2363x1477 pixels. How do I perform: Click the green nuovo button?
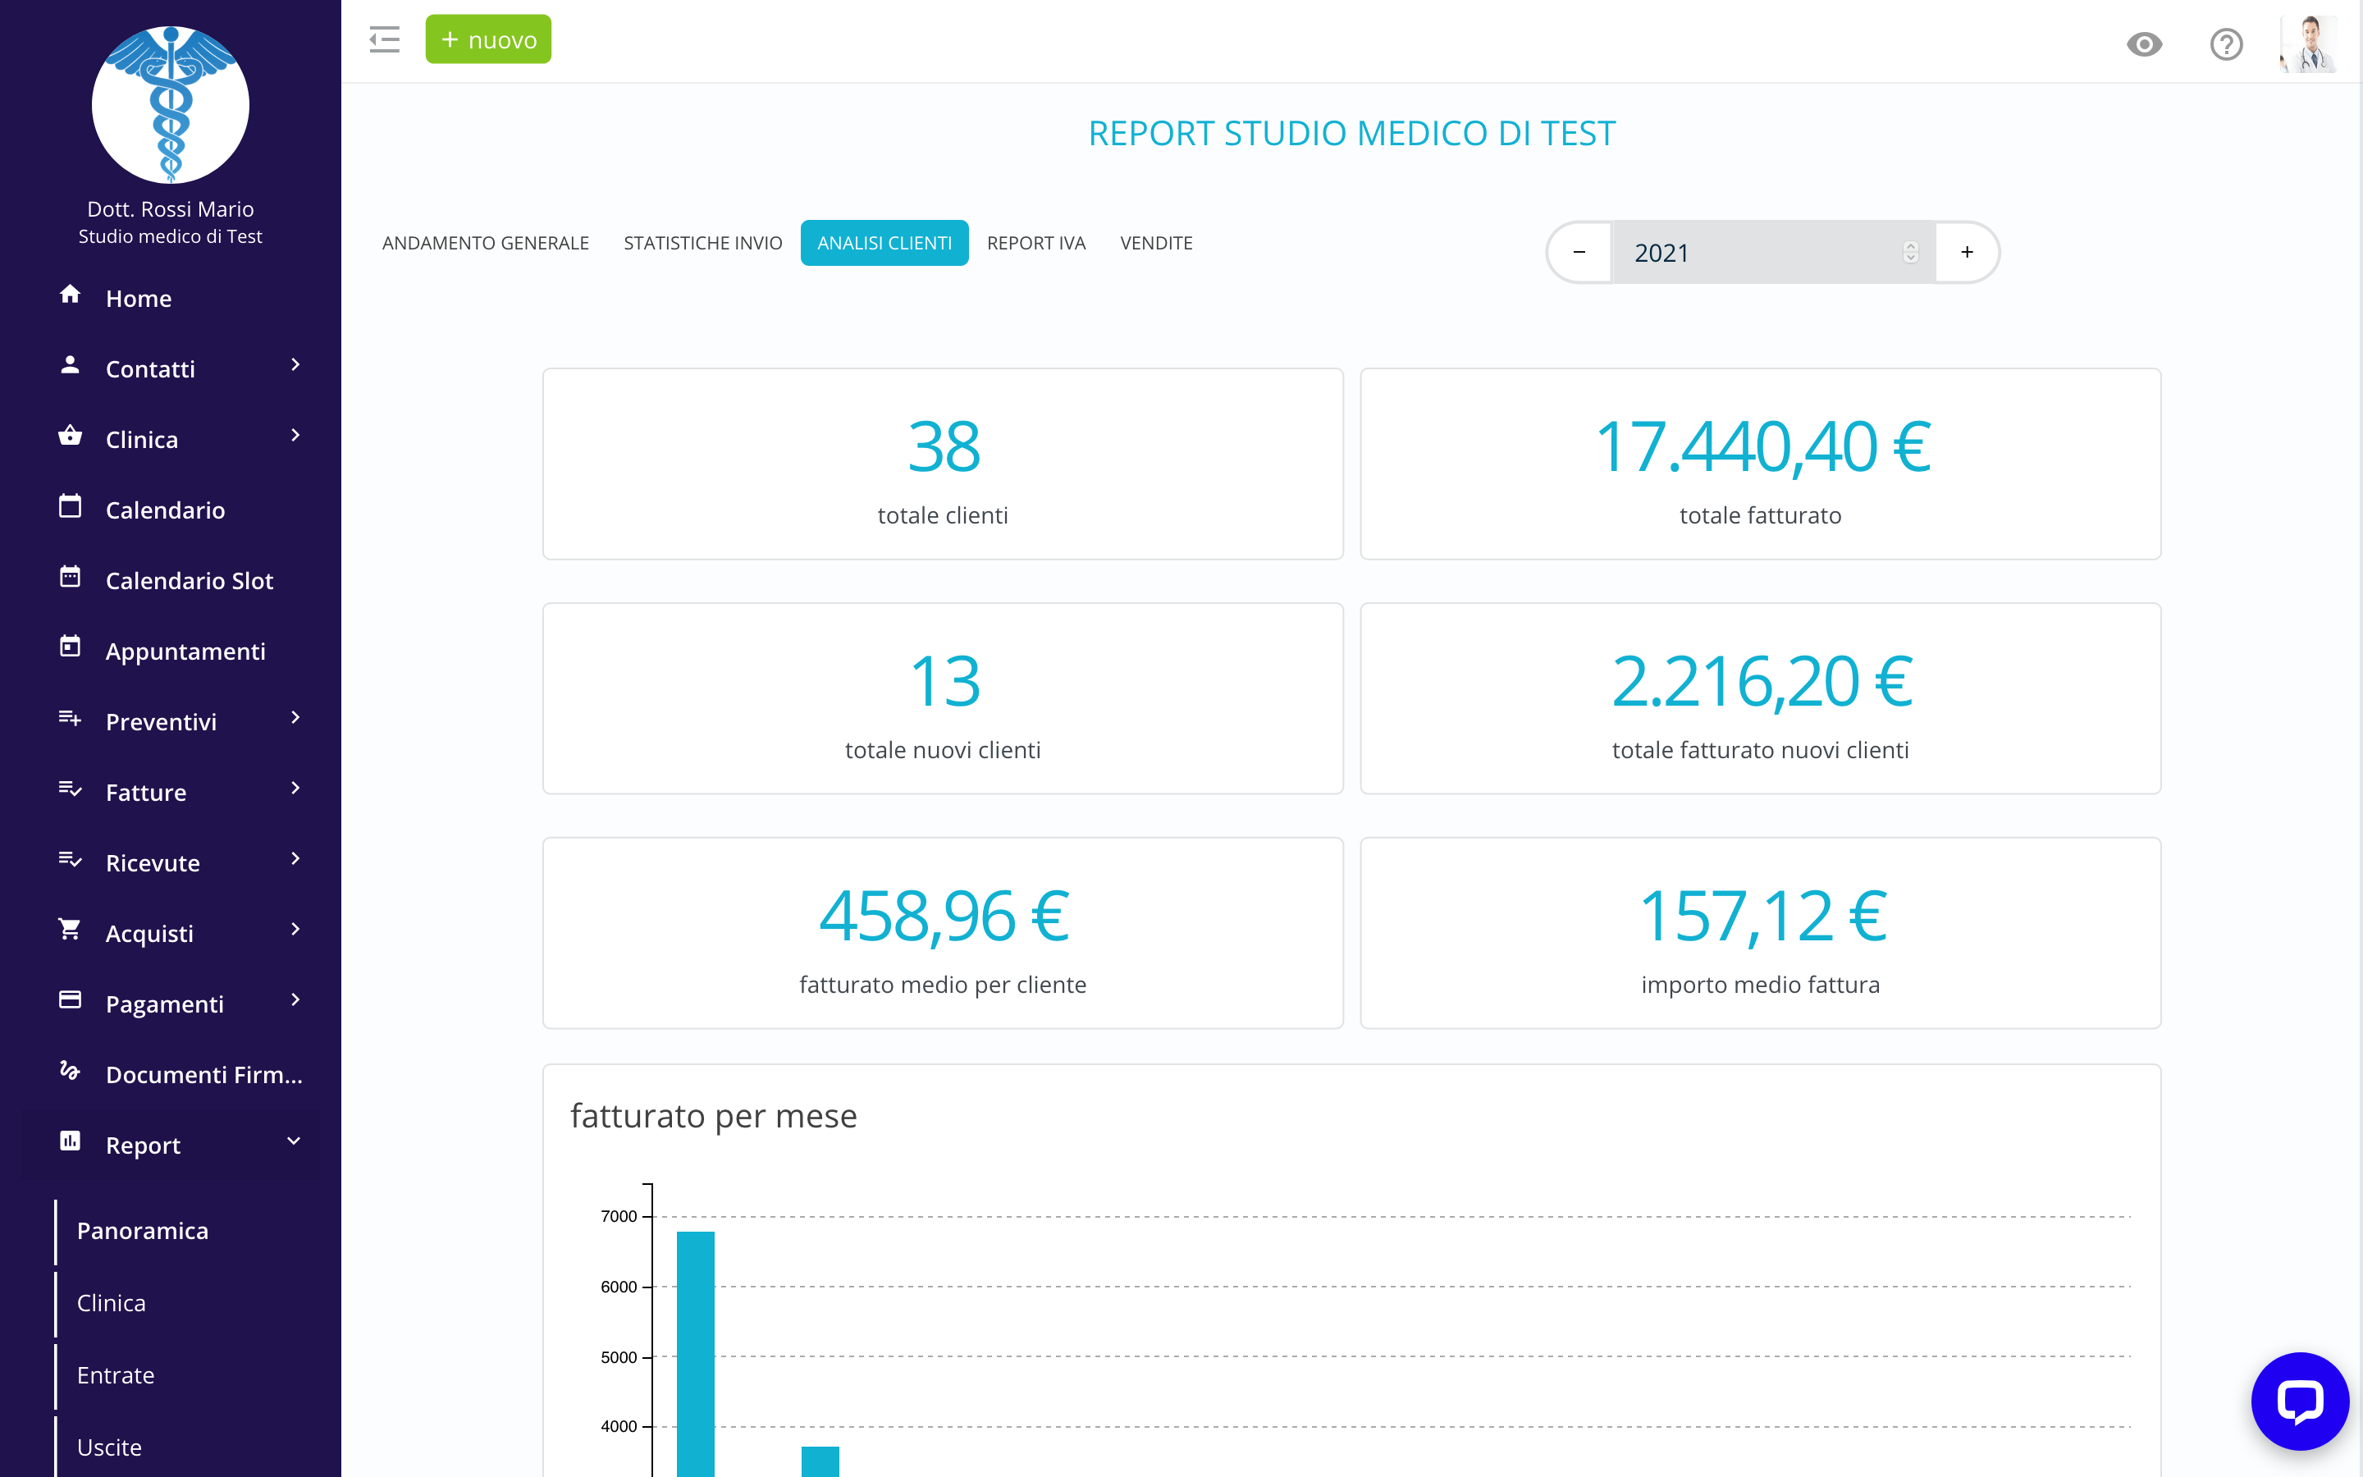point(488,39)
